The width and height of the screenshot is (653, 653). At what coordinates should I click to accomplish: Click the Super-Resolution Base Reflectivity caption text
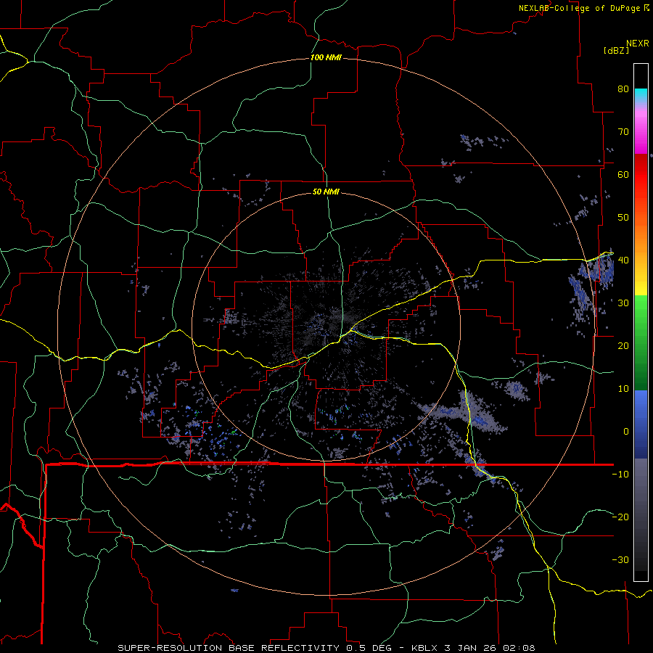tap(229, 648)
